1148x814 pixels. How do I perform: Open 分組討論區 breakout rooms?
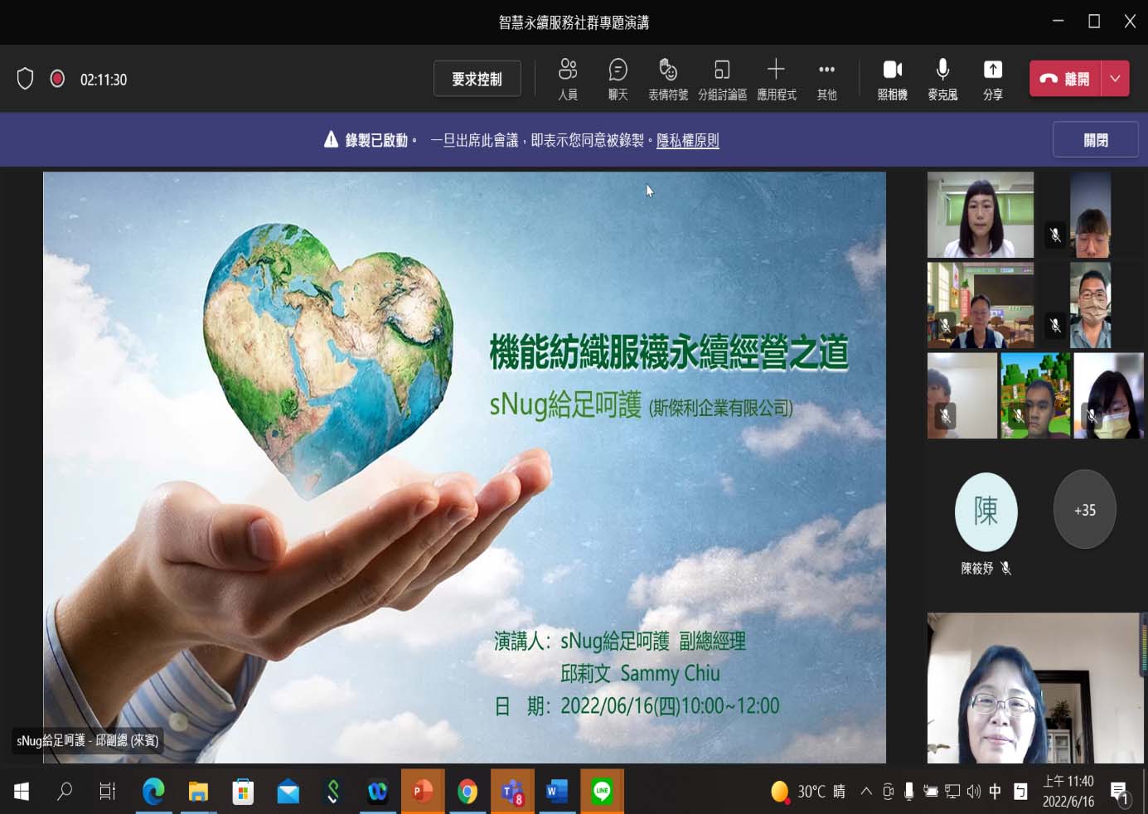(722, 80)
